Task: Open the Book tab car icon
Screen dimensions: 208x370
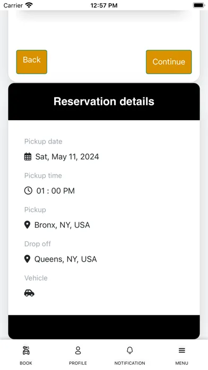Action: coord(26,350)
